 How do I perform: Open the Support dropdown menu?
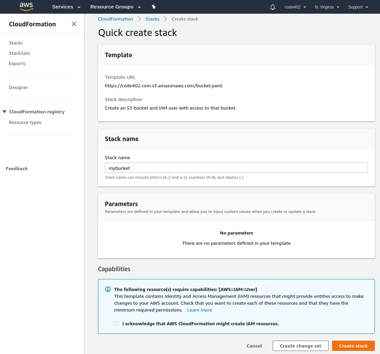pos(358,7)
